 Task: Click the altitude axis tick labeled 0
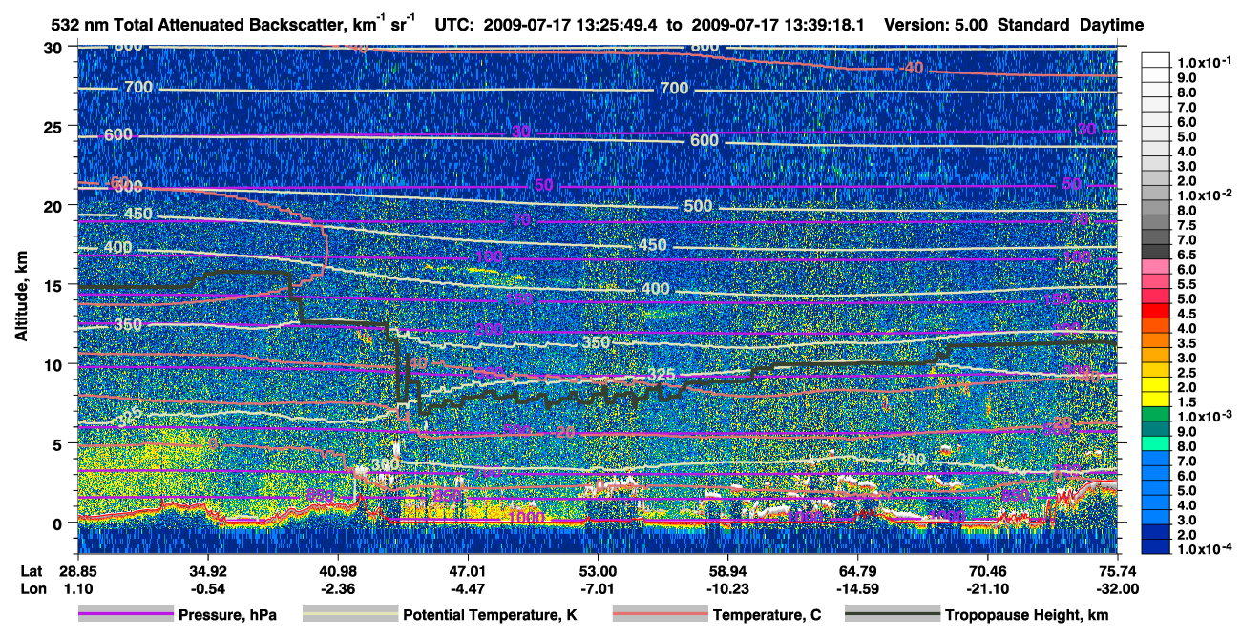pos(59,523)
